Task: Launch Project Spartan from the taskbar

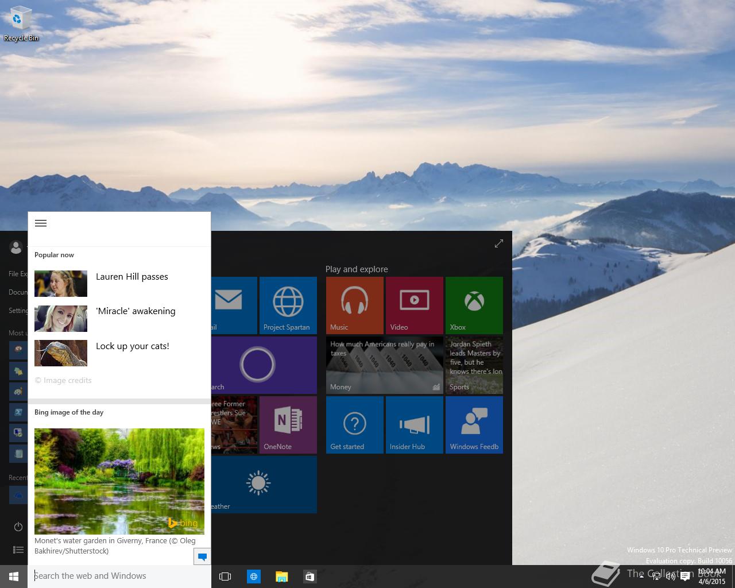Action: click(x=253, y=577)
